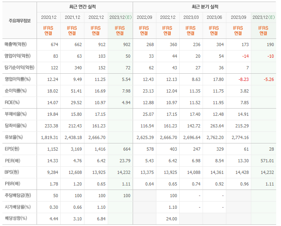Click the PBR(배) row label
This screenshot has width=281, height=226.
pos(12,184)
